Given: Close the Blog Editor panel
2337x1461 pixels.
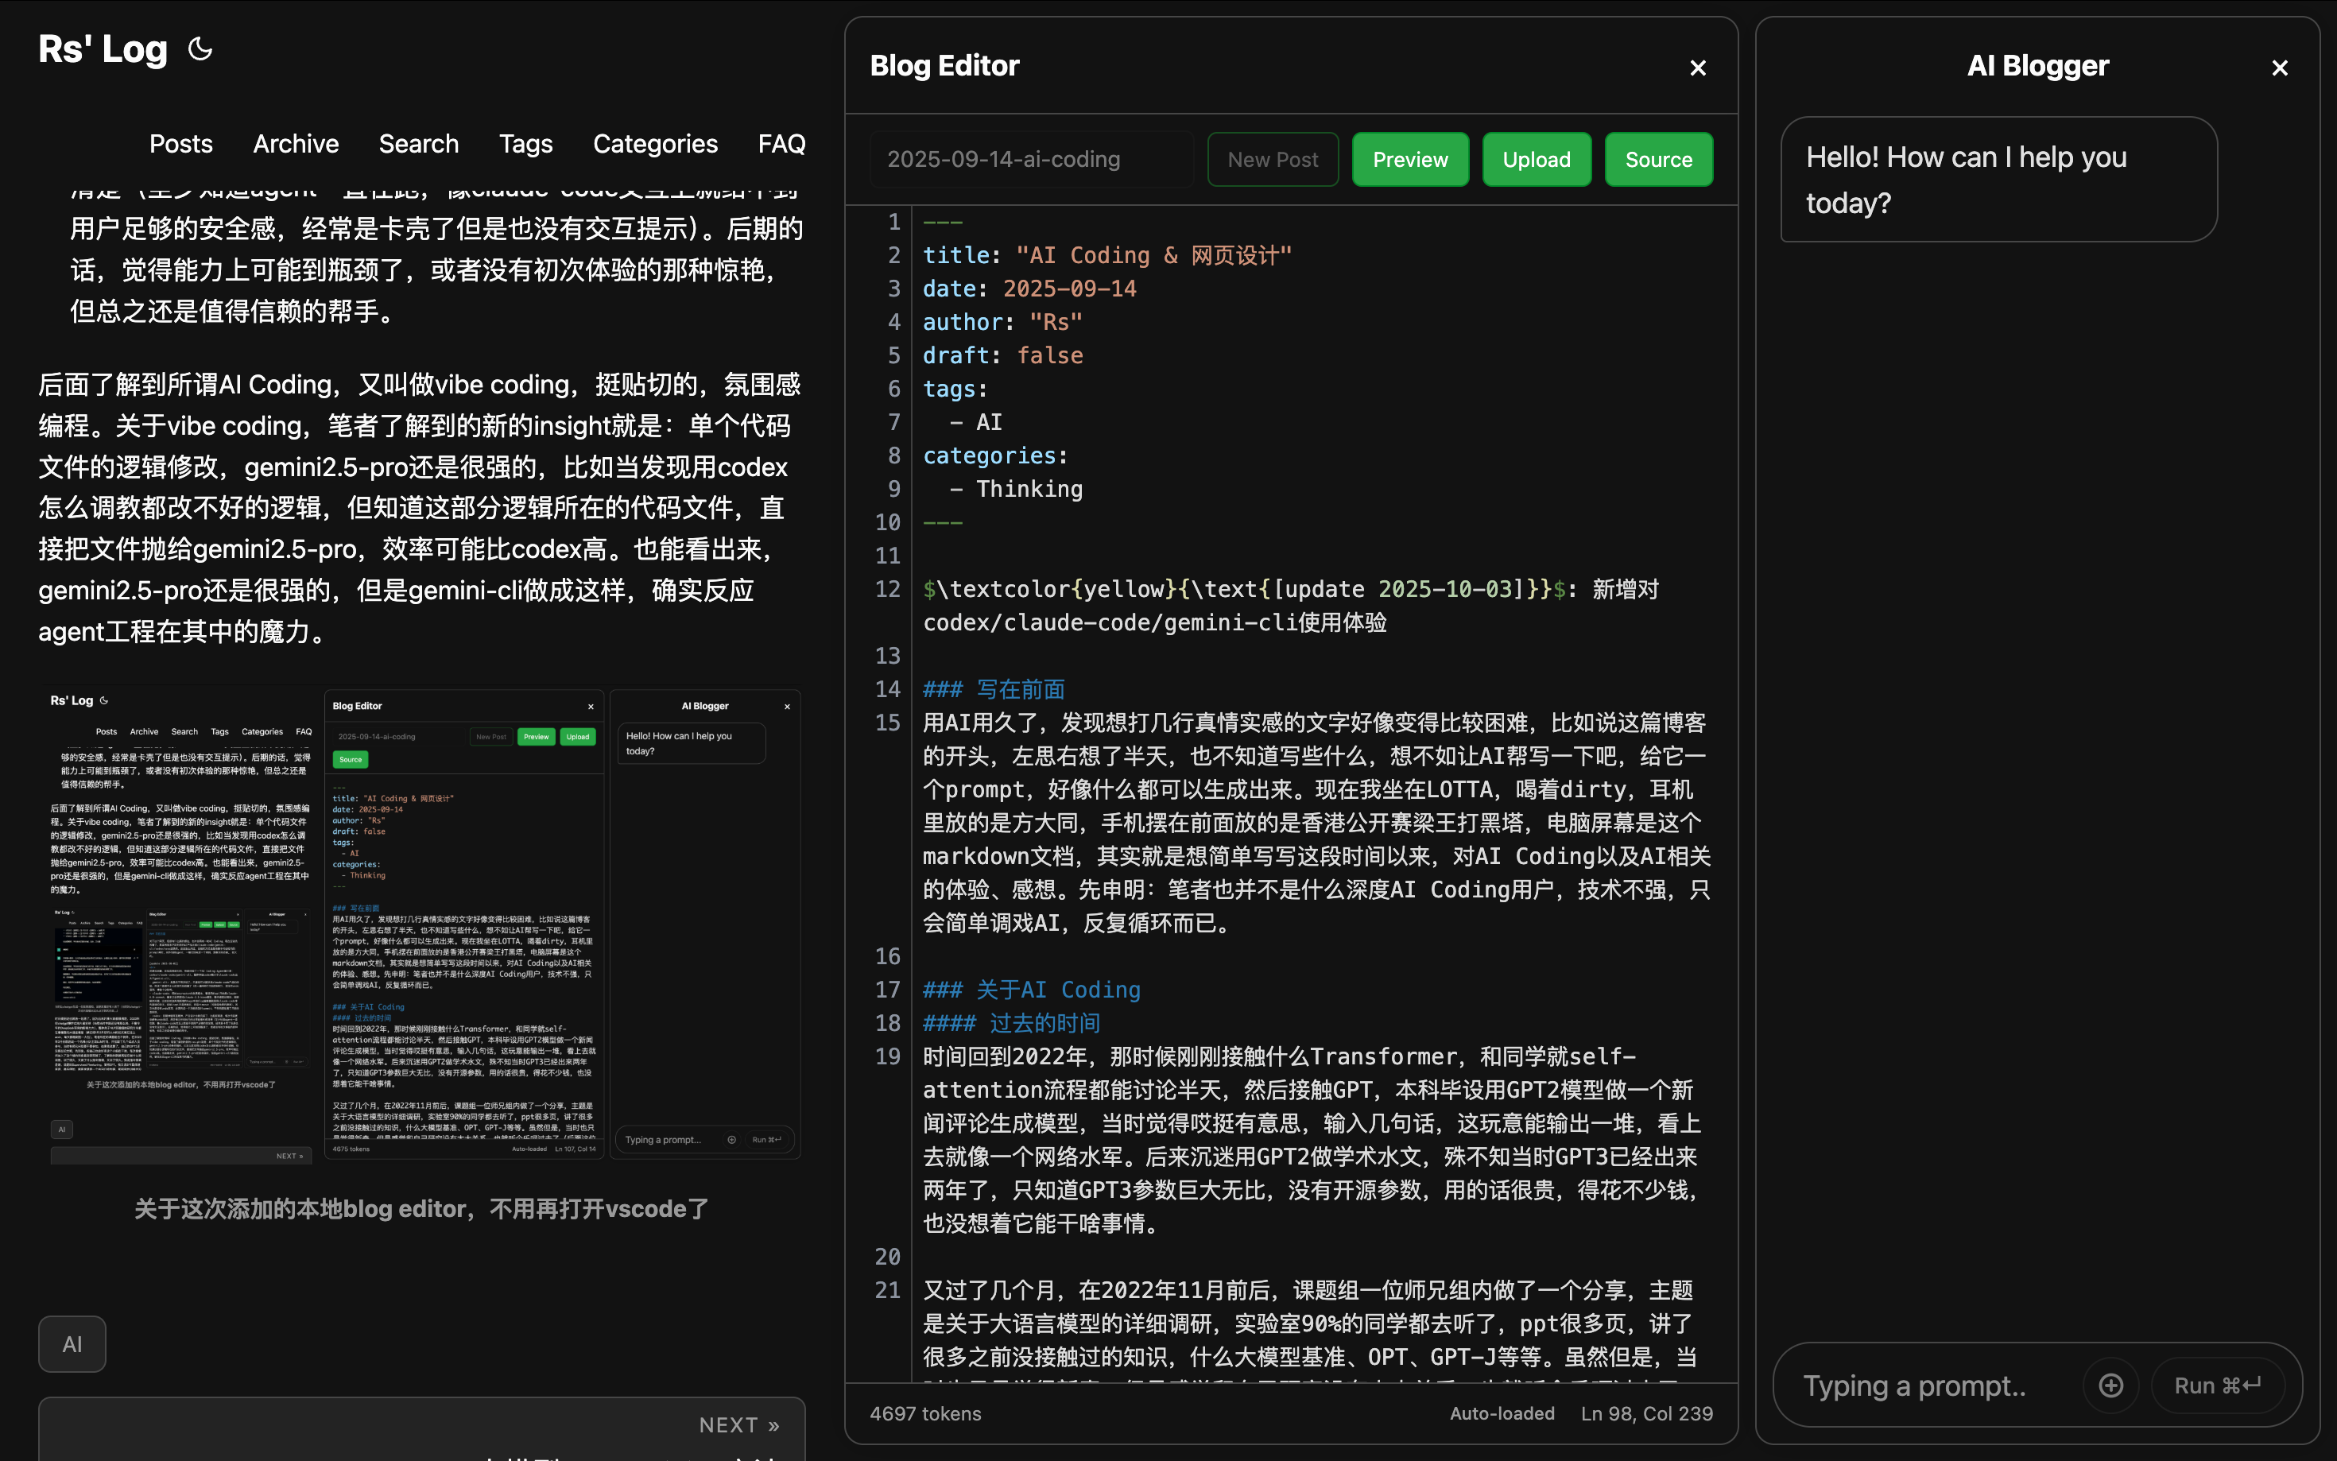Looking at the screenshot, I should (1697, 68).
